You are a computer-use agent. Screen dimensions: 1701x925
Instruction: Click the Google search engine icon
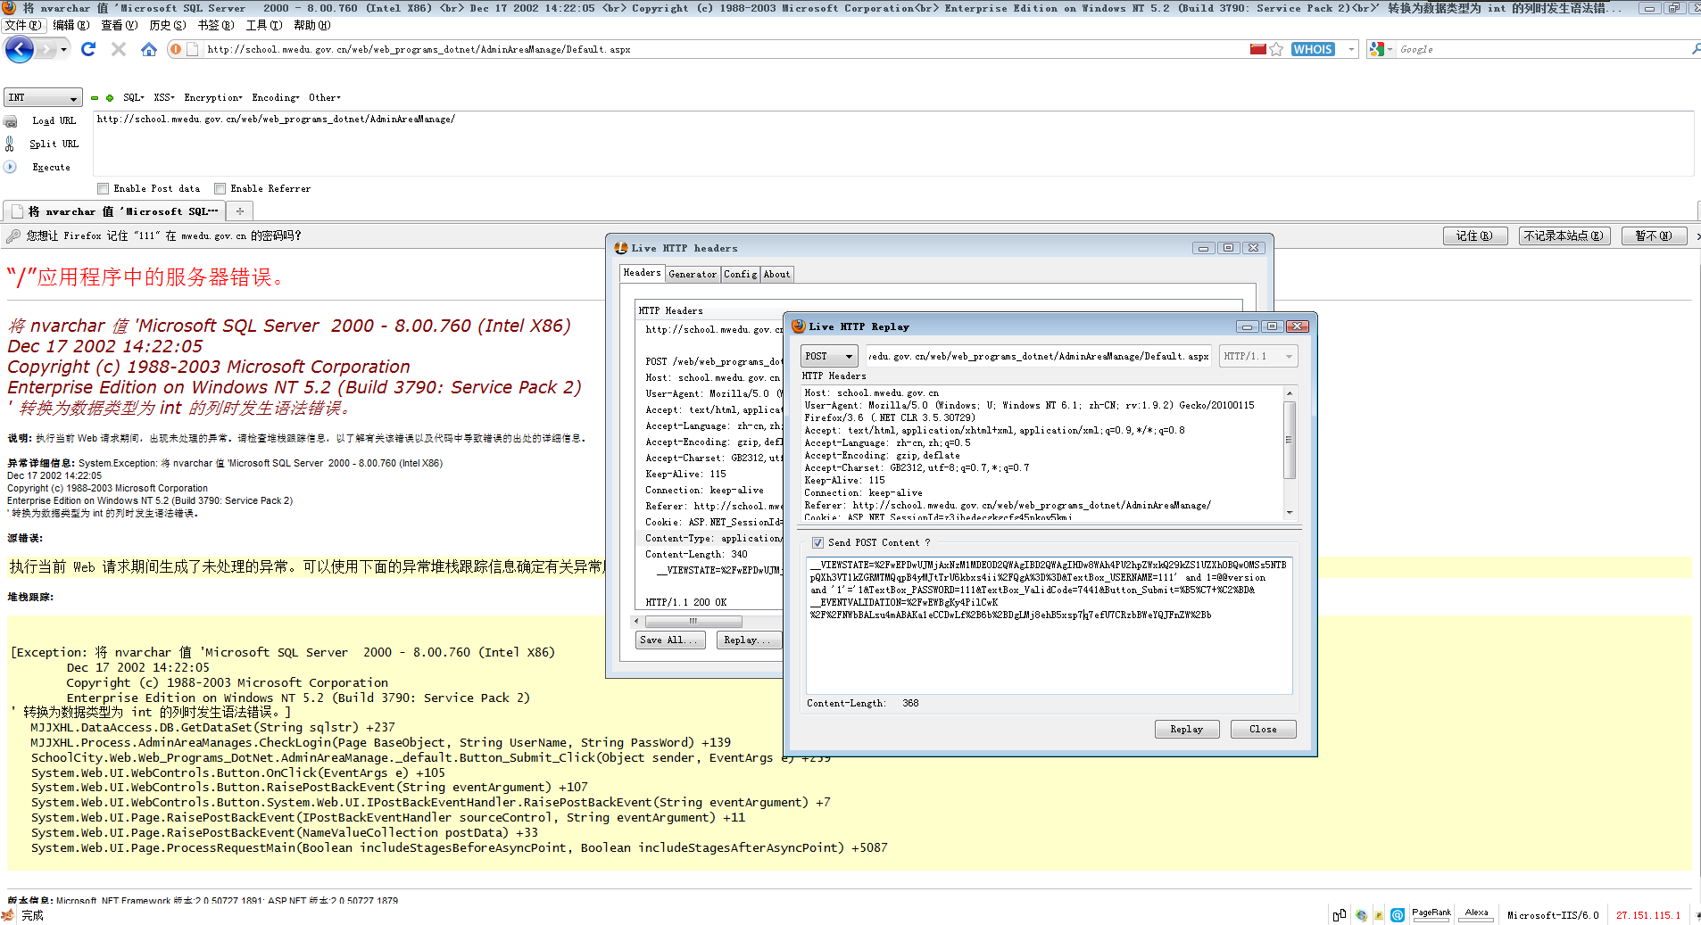pos(1377,49)
